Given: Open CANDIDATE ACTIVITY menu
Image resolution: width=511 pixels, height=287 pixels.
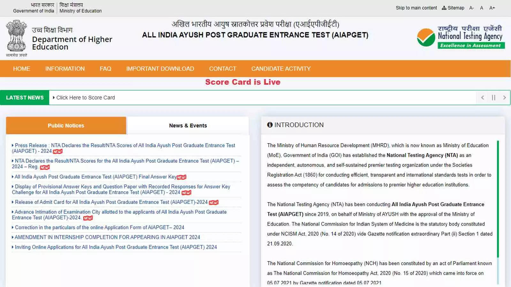Looking at the screenshot, I should 281,69.
